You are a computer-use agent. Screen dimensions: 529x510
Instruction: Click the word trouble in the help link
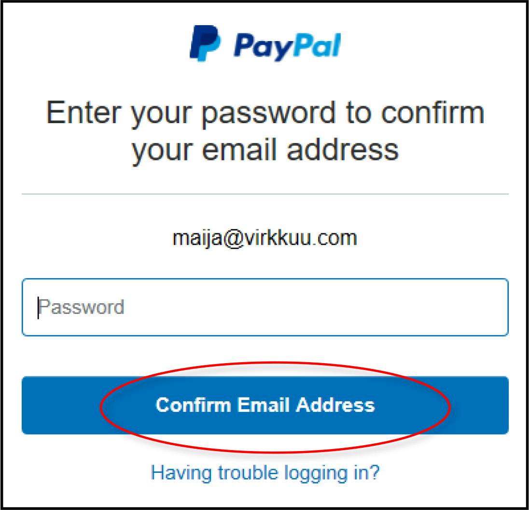click(248, 472)
